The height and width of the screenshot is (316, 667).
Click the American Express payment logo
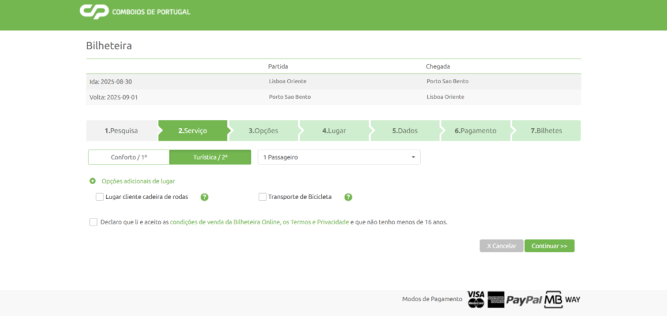point(496,300)
